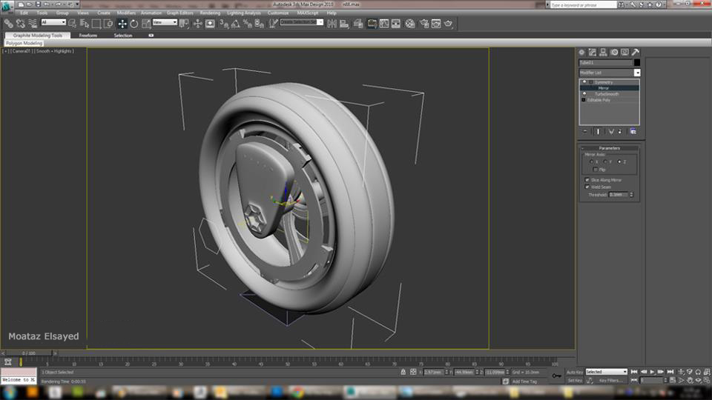The width and height of the screenshot is (712, 400).
Task: Open the Create command panel tab
Action: point(581,52)
